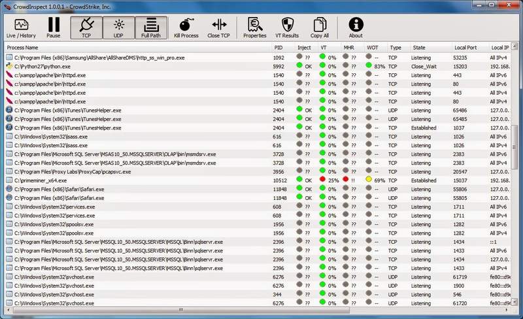Click the vertical scrollbar up arrow
Screen dimensions: 523x319
[x=515, y=46]
